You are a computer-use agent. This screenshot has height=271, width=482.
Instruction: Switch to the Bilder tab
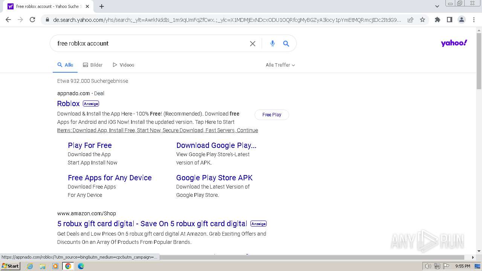(x=93, y=65)
